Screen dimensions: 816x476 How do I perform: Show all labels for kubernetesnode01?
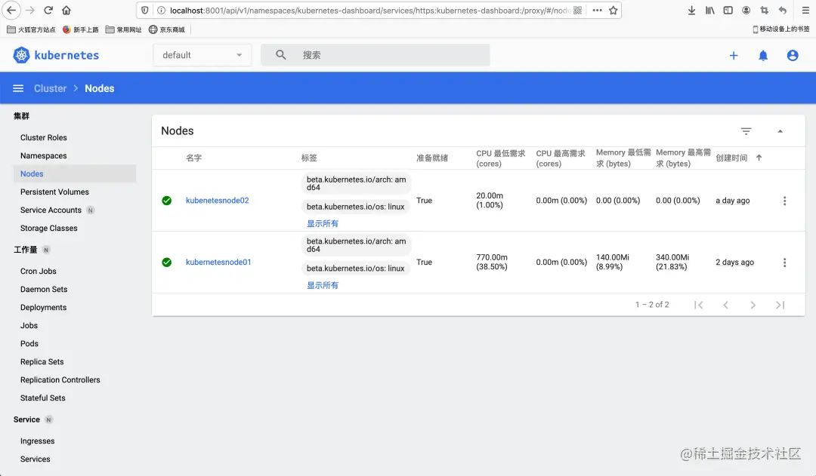(322, 285)
